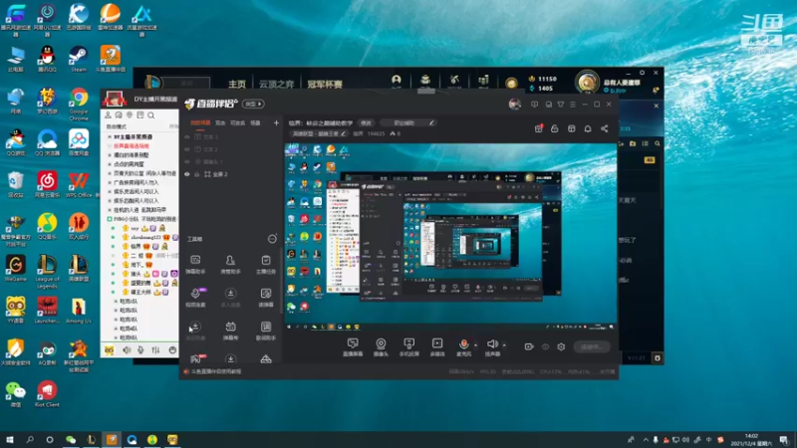Open the 云顶之弈 tab in League client
The image size is (797, 448).
tap(277, 84)
